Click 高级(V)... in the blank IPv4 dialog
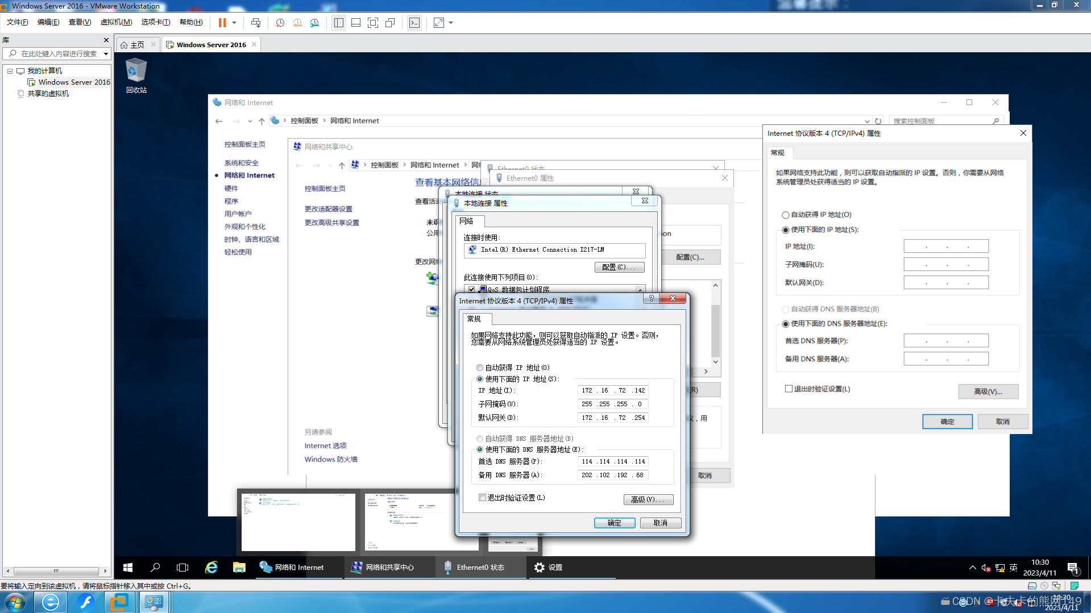This screenshot has height=613, width=1091. 988,391
